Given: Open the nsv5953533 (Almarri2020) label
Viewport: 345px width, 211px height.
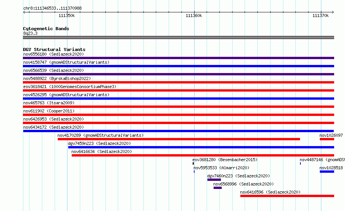Looking at the screenshot, I should click(221, 168).
